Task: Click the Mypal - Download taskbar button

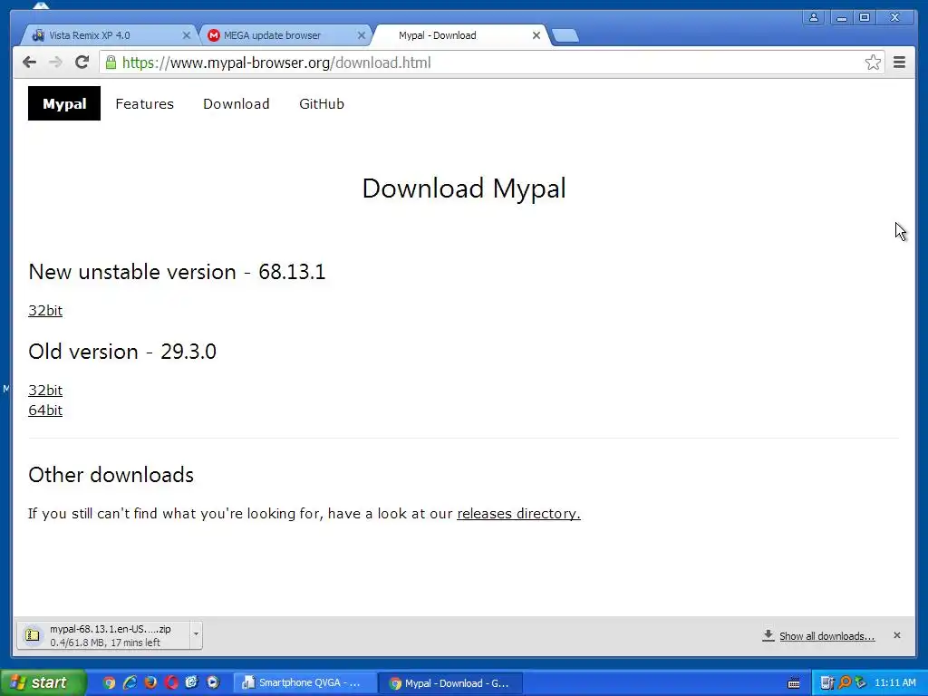Action: point(449,683)
